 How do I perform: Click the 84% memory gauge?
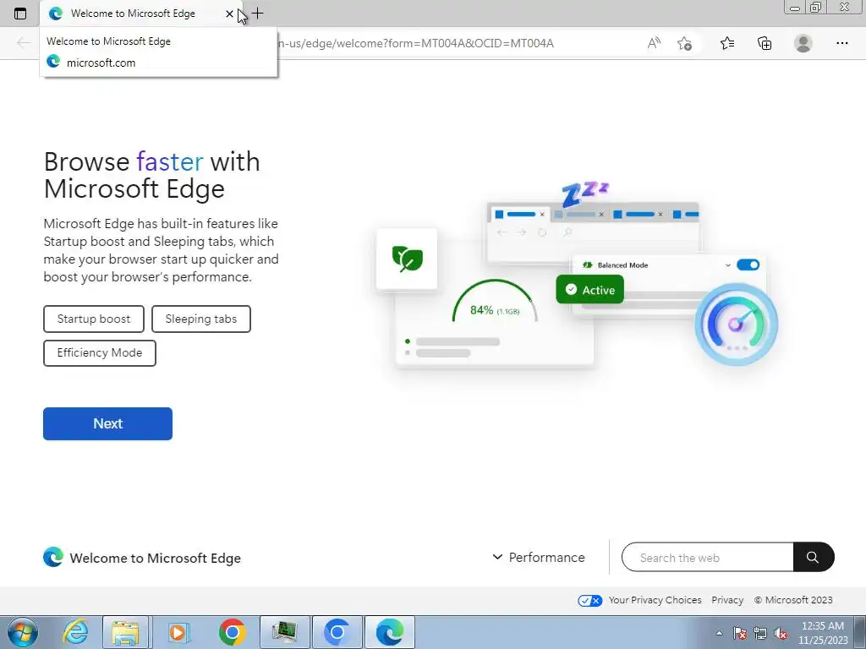494,302
